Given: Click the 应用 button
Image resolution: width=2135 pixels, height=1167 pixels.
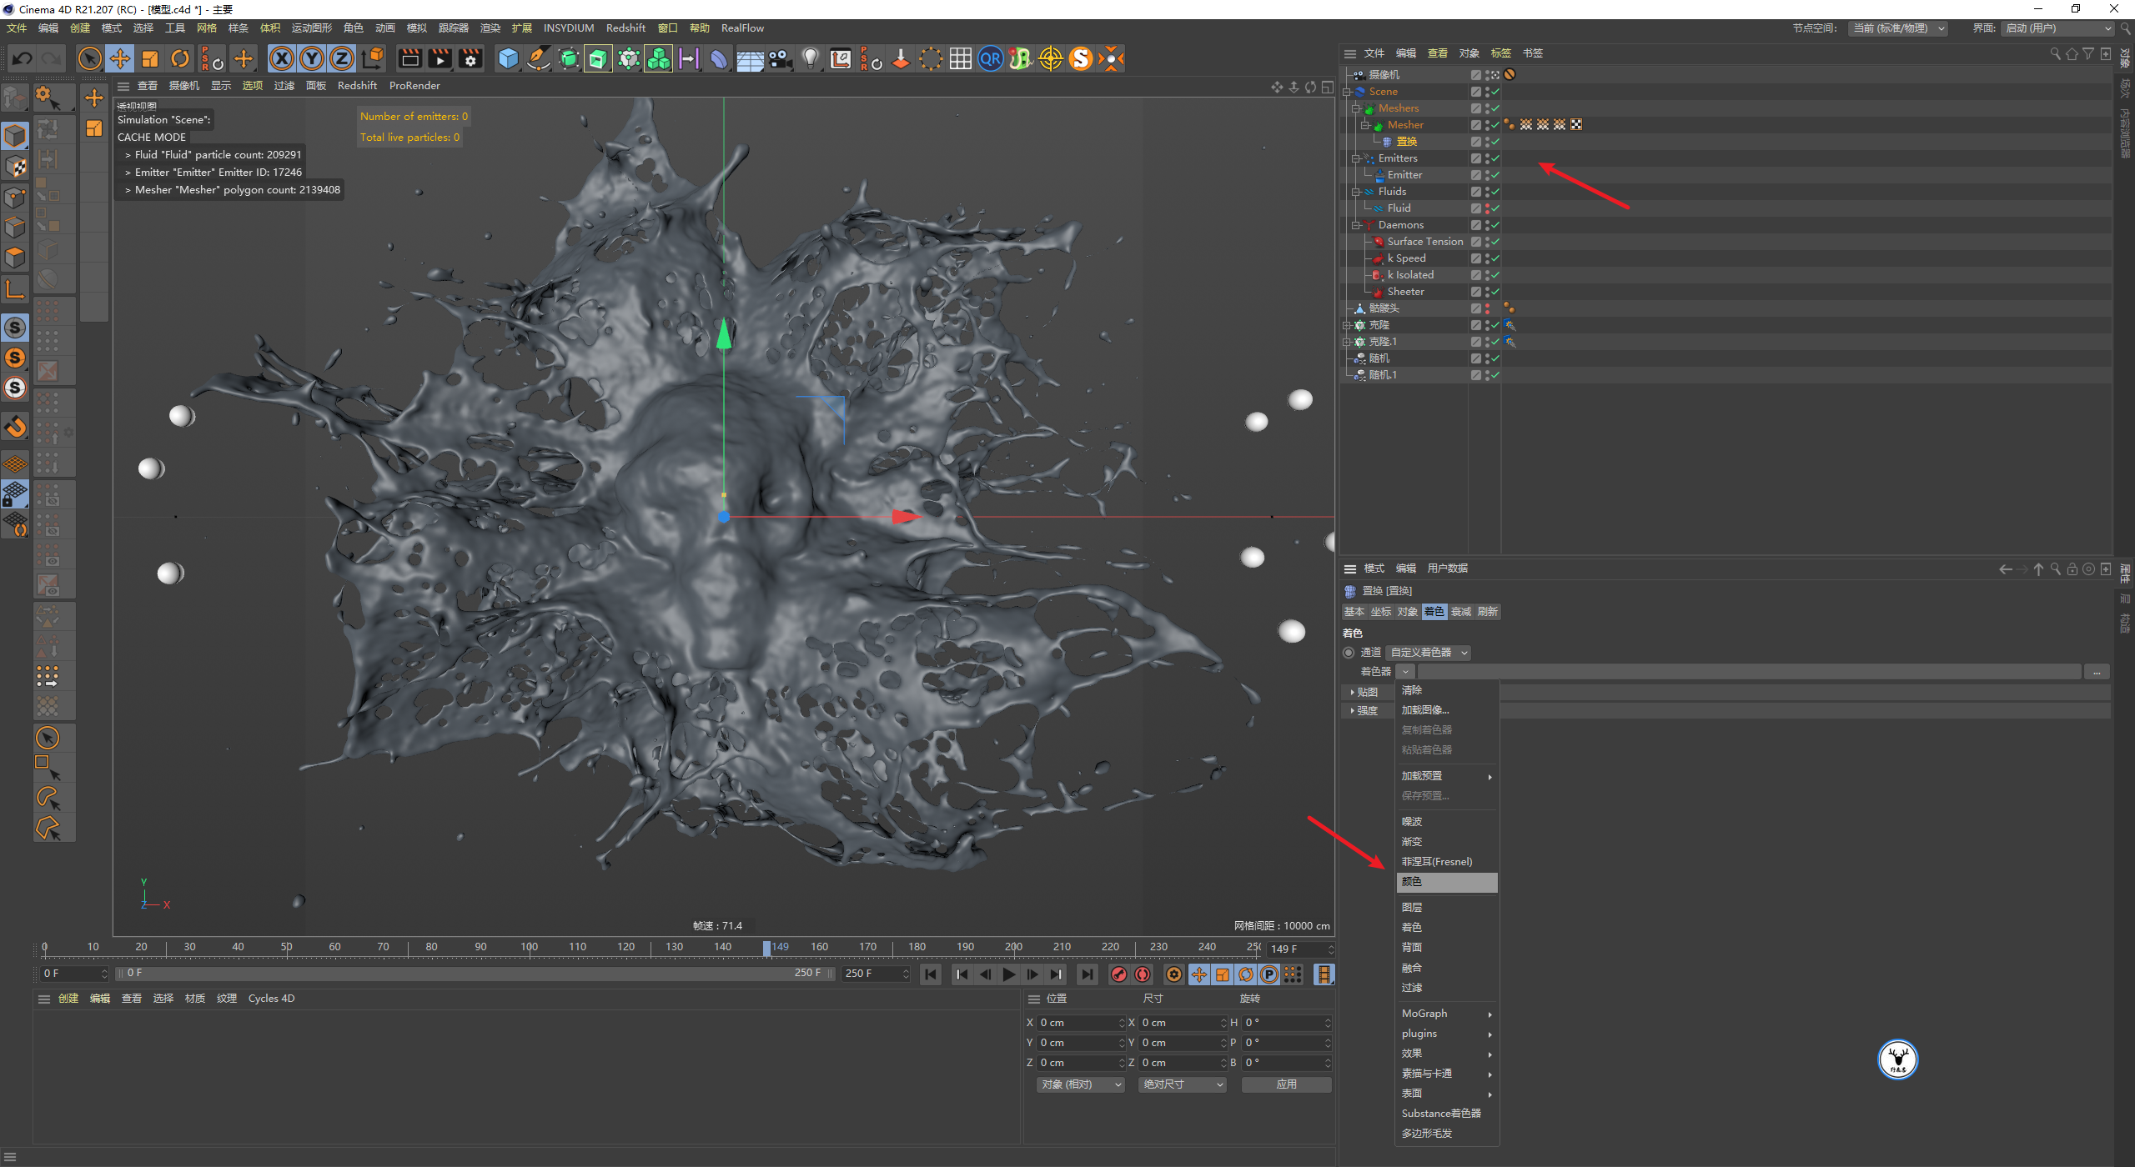Looking at the screenshot, I should coord(1286,1084).
